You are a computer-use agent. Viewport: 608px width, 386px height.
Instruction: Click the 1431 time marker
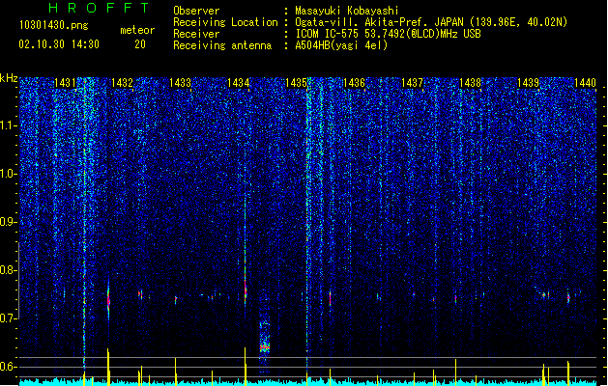click(65, 83)
